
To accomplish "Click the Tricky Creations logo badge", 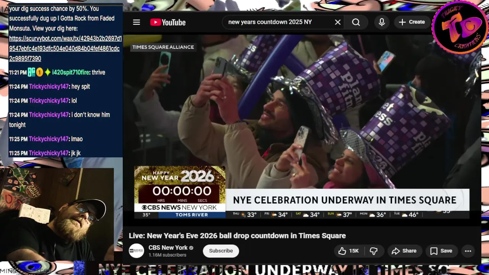I will pos(460,27).
